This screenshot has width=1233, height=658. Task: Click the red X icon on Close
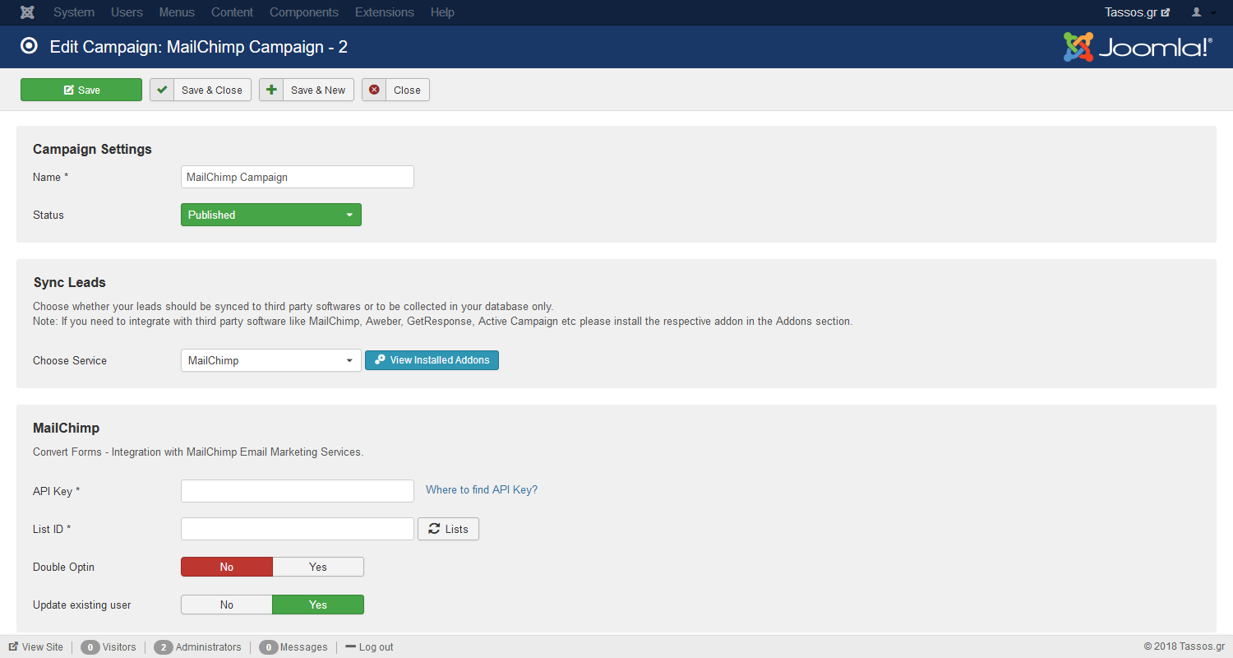374,90
